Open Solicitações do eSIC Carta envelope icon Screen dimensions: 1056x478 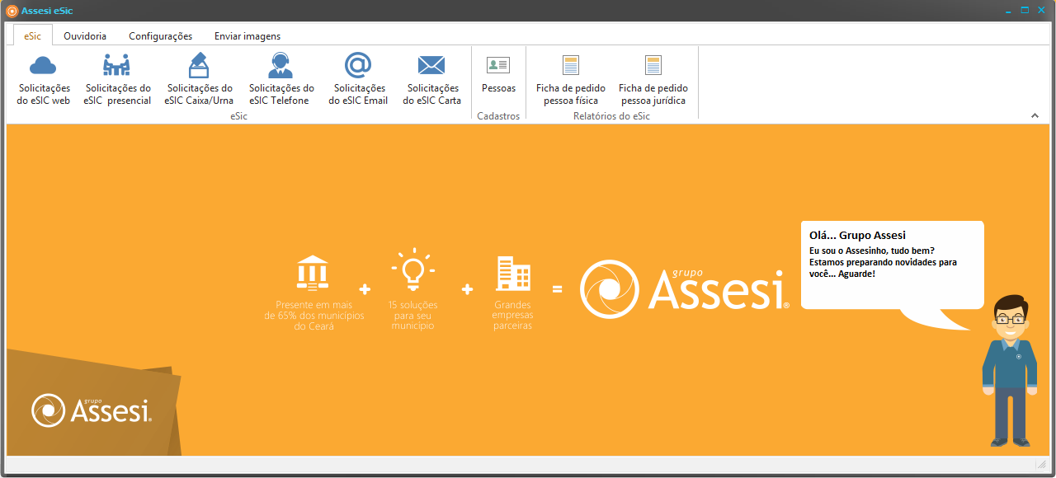[431, 65]
